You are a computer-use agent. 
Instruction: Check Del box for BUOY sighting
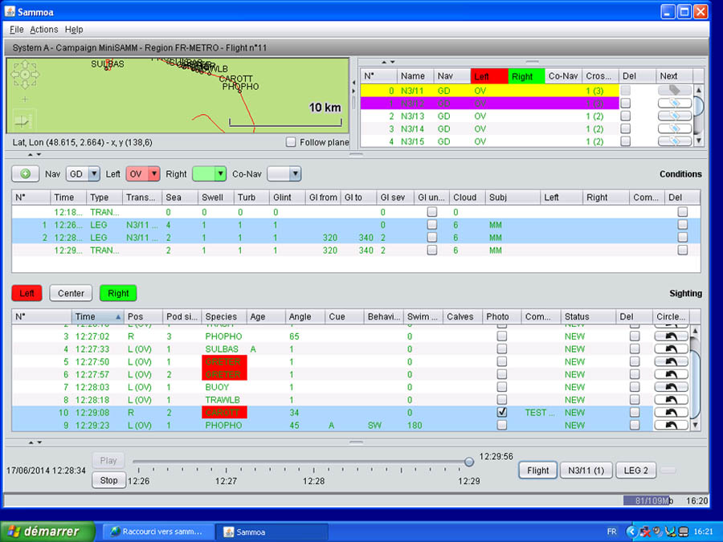(x=635, y=387)
